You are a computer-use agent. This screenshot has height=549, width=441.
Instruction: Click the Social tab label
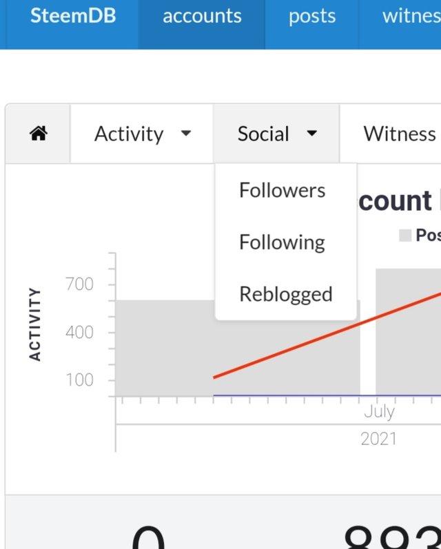[x=263, y=134]
